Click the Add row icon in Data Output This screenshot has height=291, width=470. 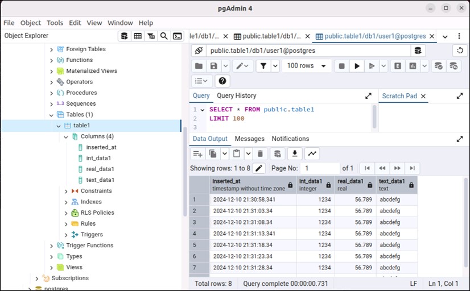(x=197, y=153)
